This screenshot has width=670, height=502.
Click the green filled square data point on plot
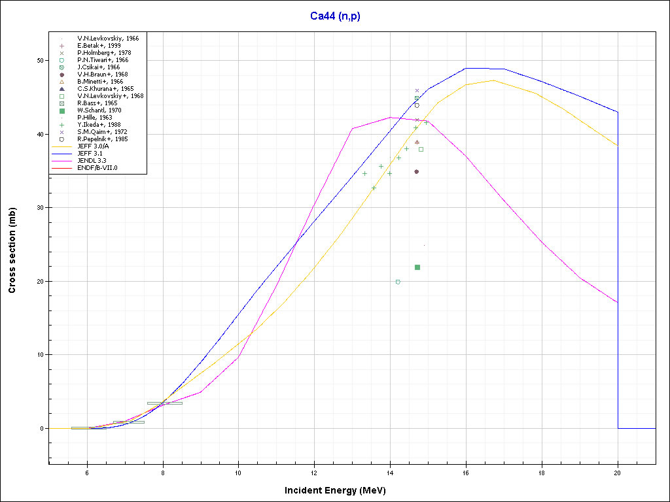coord(417,267)
